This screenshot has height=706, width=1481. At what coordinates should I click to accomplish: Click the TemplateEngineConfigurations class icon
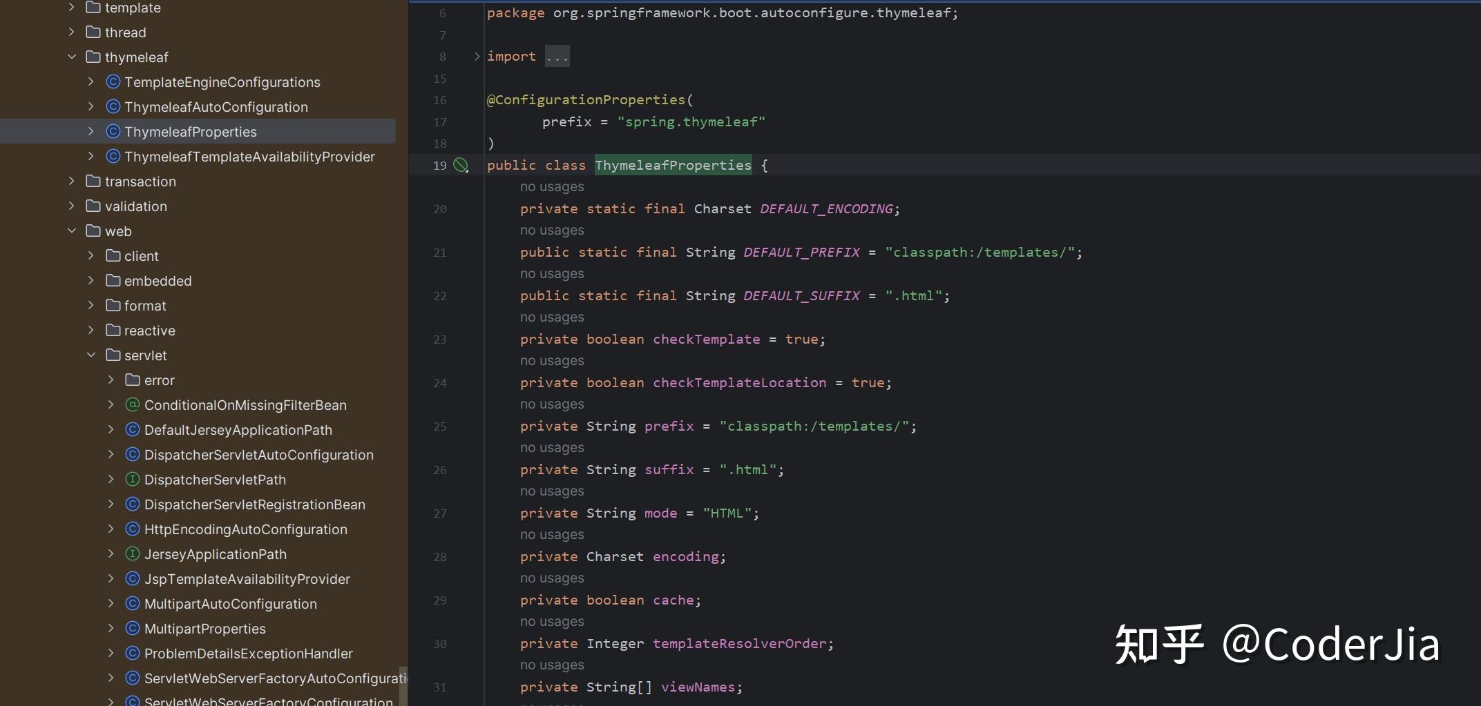pos(113,82)
